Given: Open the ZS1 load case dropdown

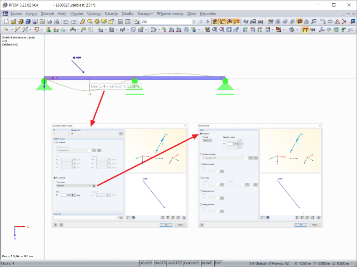Looking at the screenshot, I should 194,22.
